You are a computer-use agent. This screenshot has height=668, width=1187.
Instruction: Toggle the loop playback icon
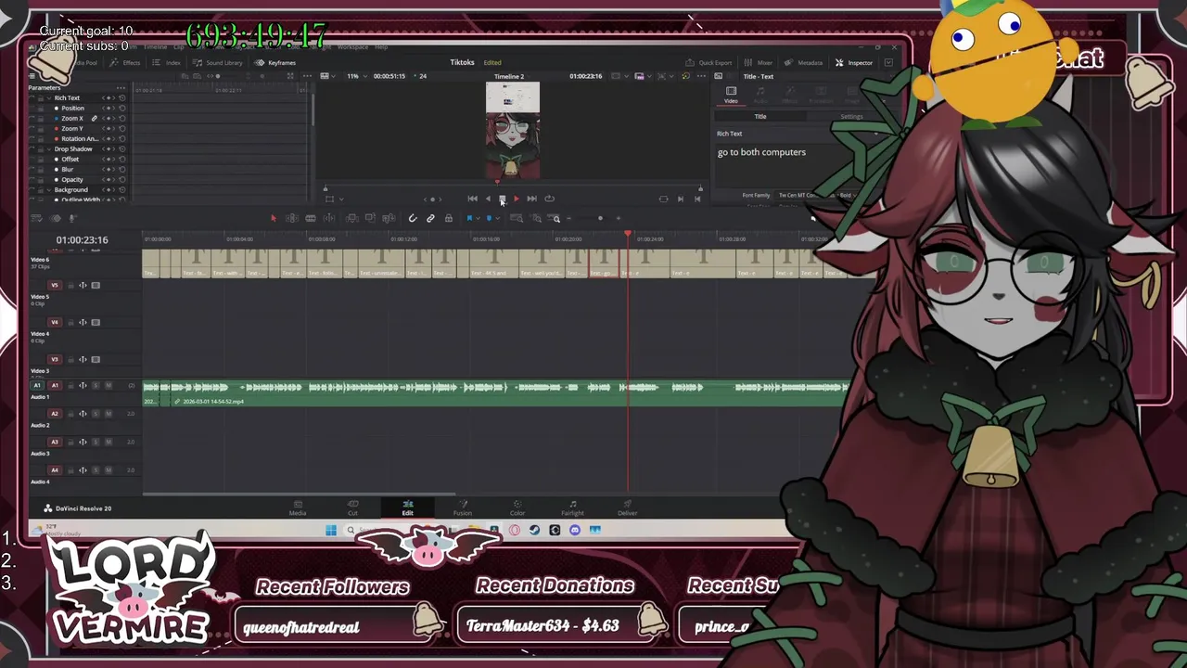coord(549,199)
